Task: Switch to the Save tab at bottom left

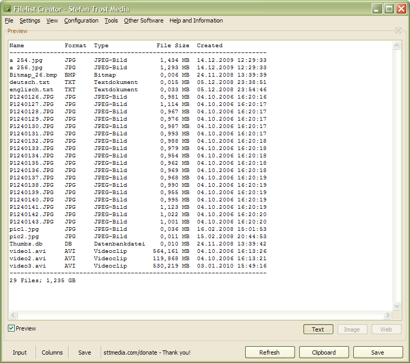Action: click(x=85, y=353)
